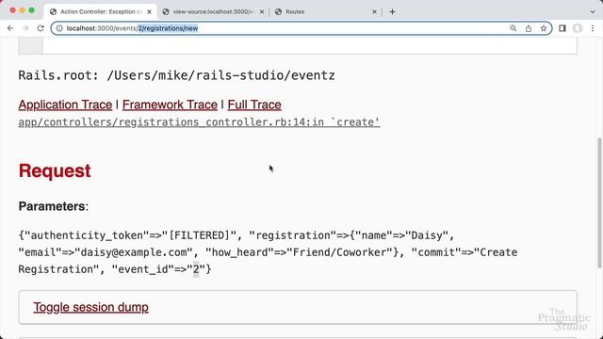Minimize the browser window with yellow button

23,10
